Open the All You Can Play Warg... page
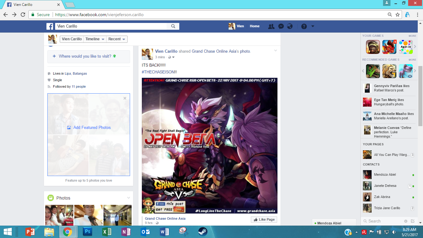 pos(389,155)
